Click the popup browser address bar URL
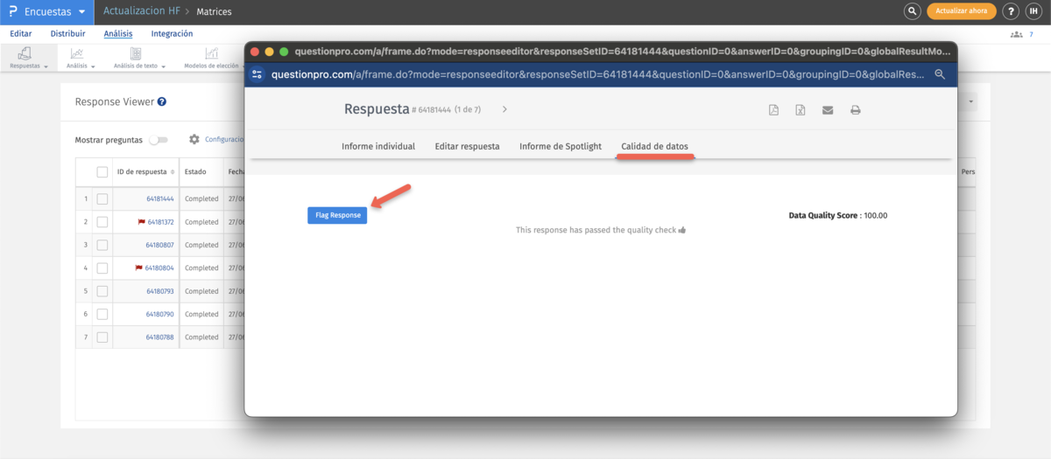The height and width of the screenshot is (459, 1051). [x=598, y=74]
